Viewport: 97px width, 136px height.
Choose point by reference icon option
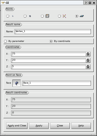[x=30, y=16]
